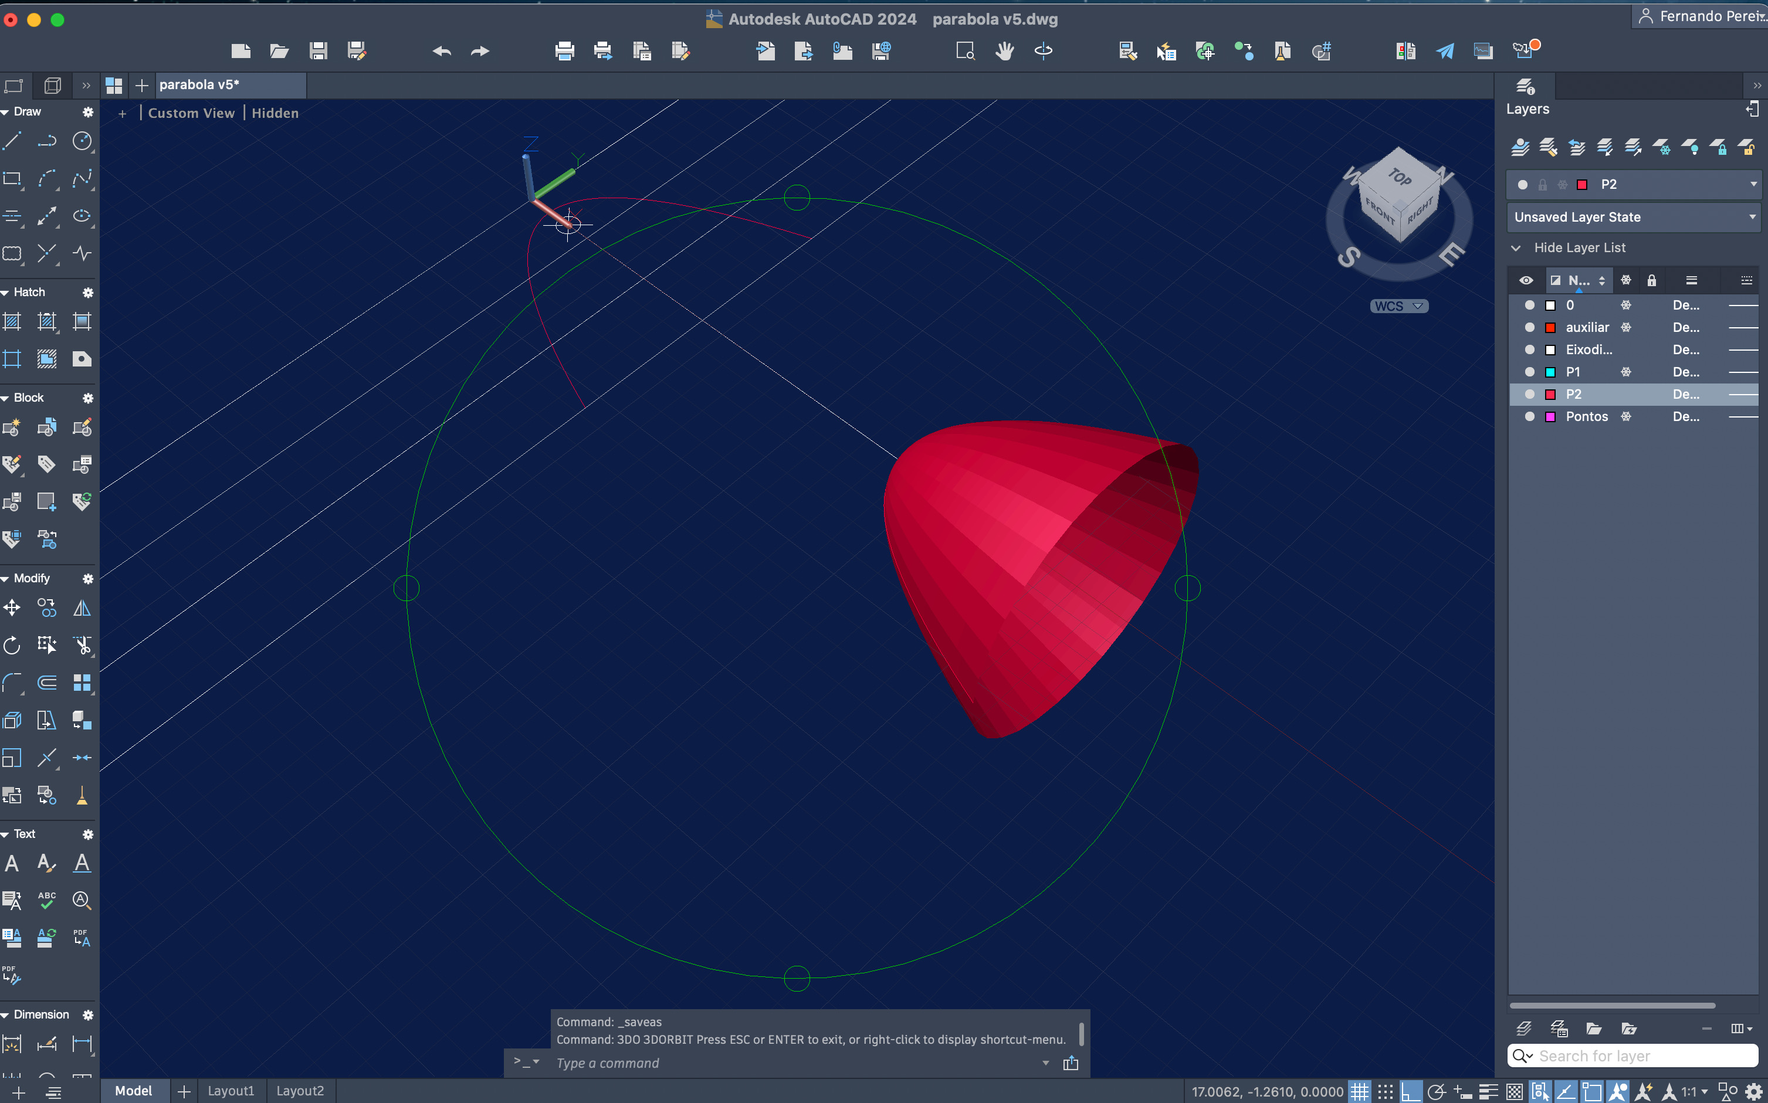Toggle visibility of layer 0

point(1529,305)
